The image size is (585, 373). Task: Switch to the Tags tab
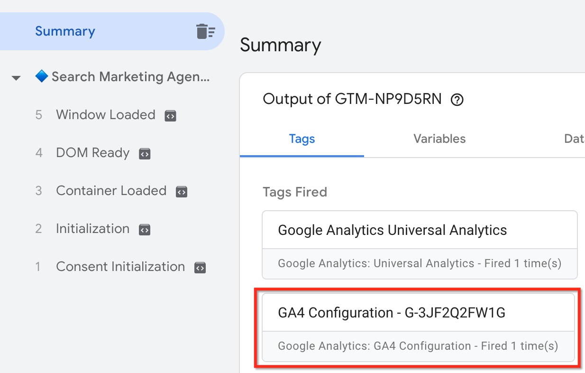[x=302, y=139]
